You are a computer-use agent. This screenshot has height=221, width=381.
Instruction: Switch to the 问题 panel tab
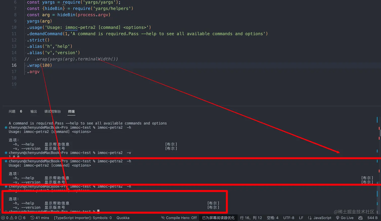click(12, 111)
